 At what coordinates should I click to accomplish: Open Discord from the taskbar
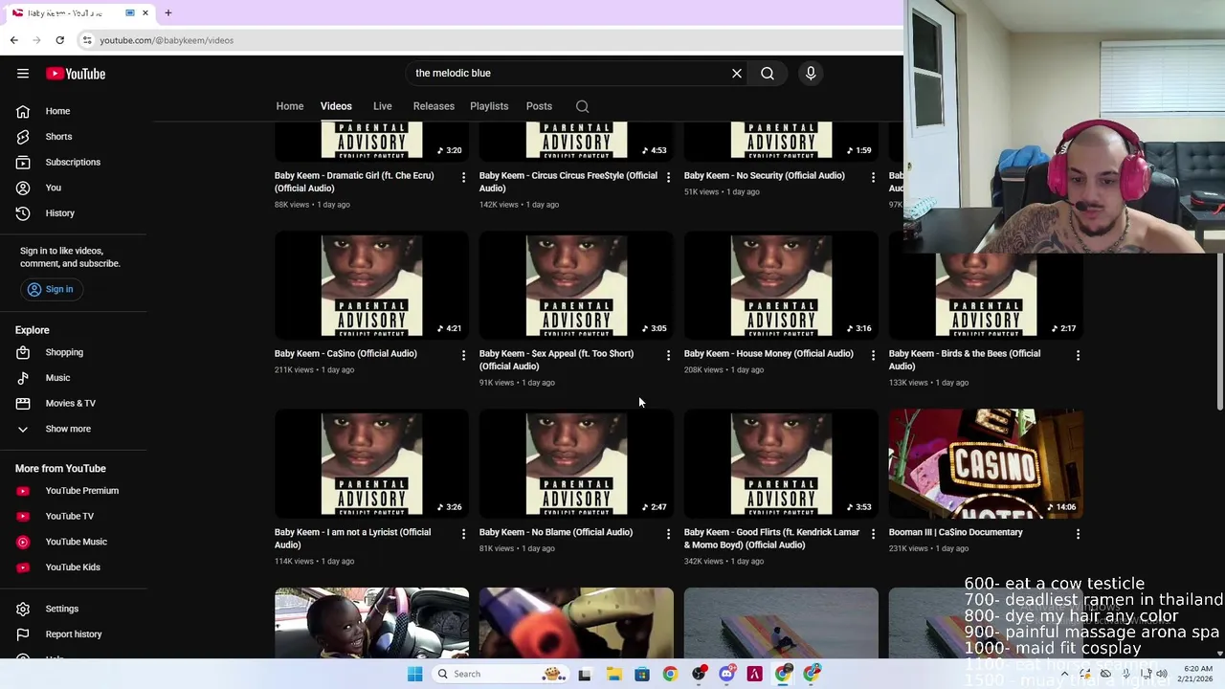pos(726,674)
